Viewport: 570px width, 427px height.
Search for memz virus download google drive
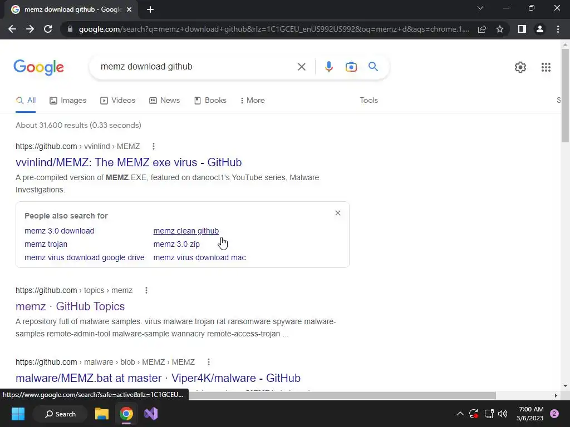(x=85, y=258)
